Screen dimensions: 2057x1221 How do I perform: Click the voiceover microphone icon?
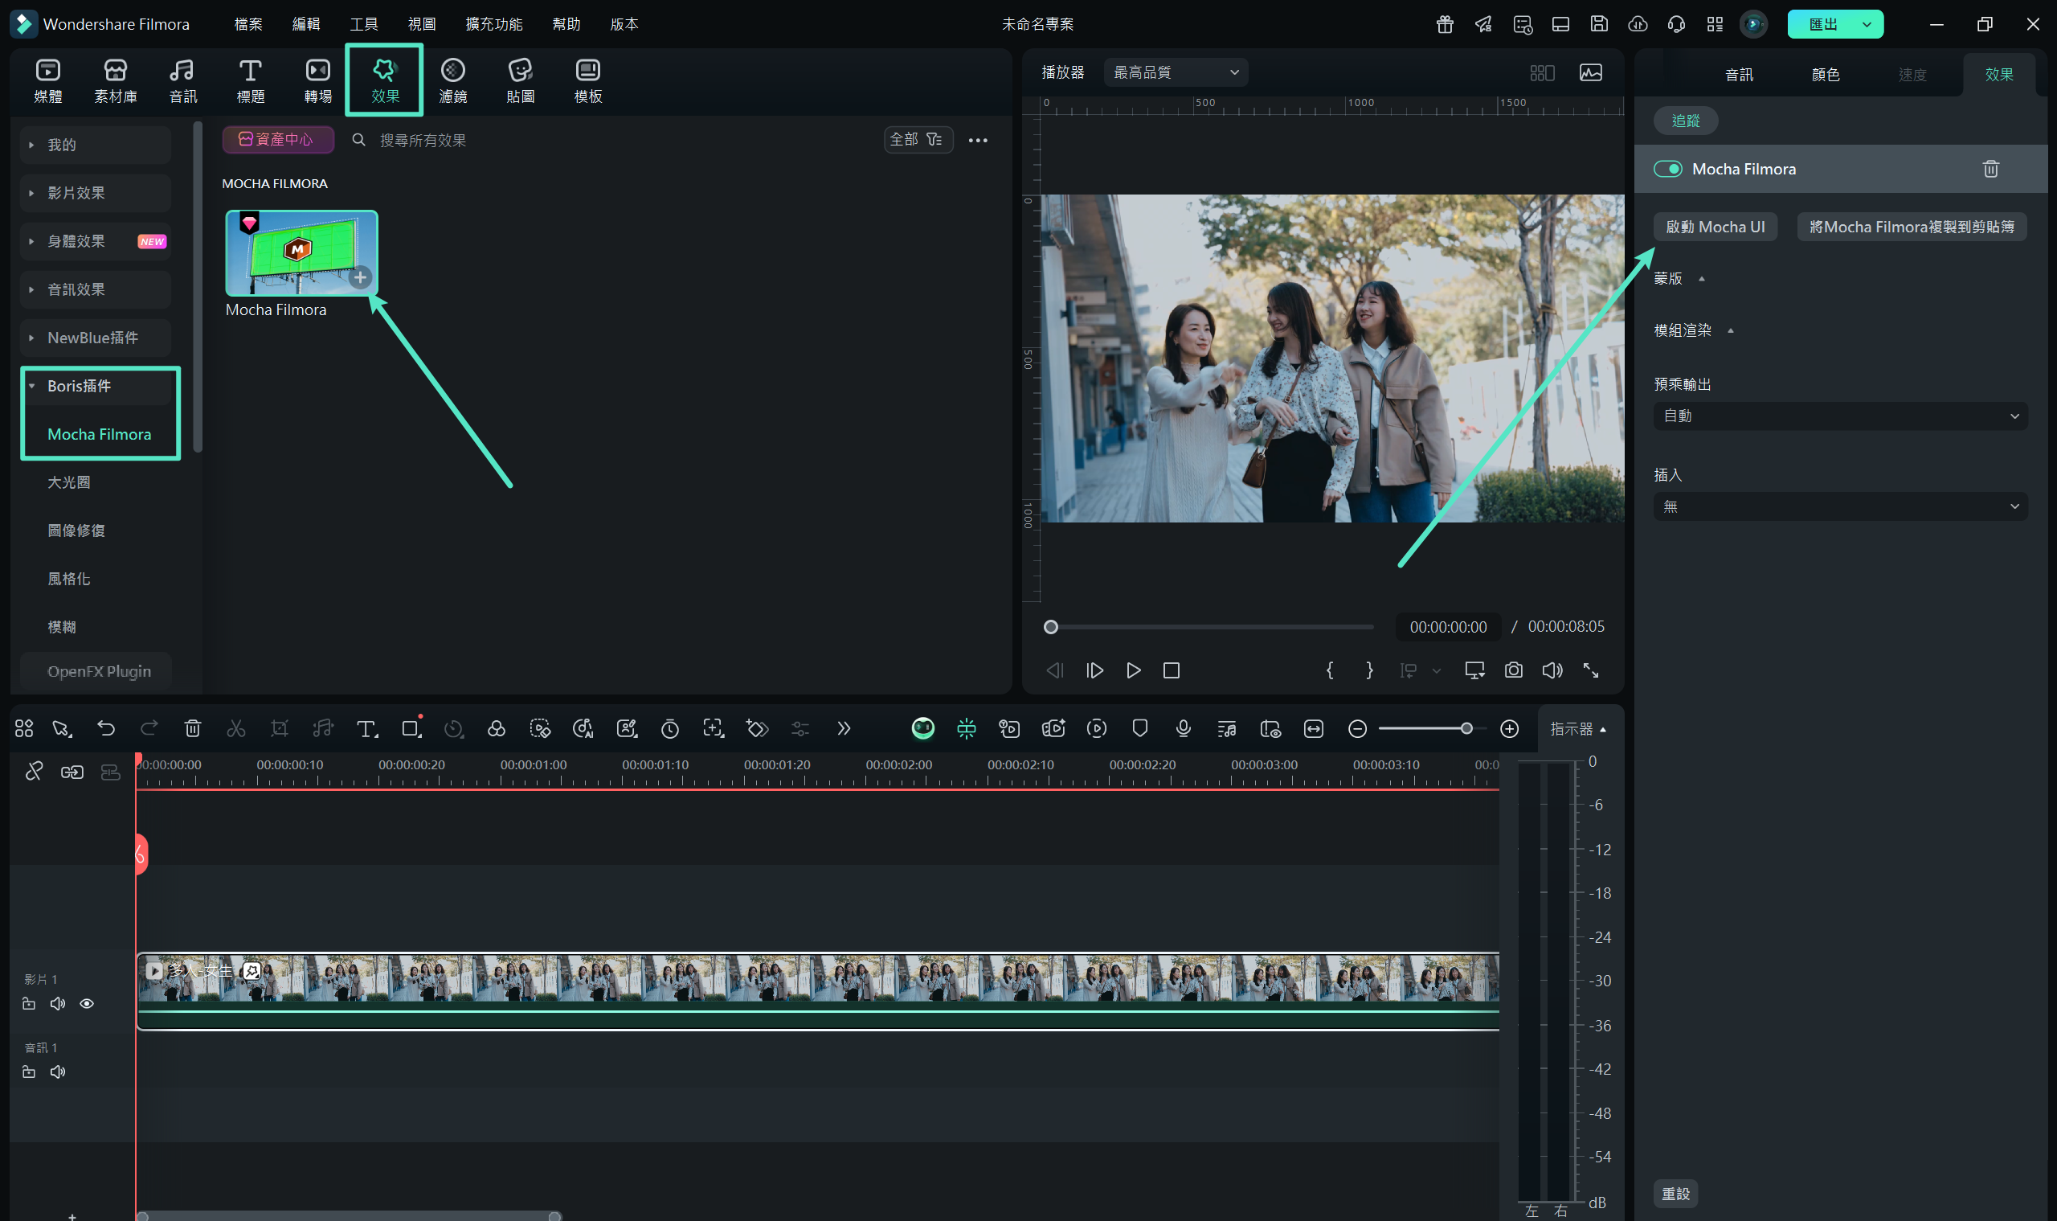tap(1183, 728)
